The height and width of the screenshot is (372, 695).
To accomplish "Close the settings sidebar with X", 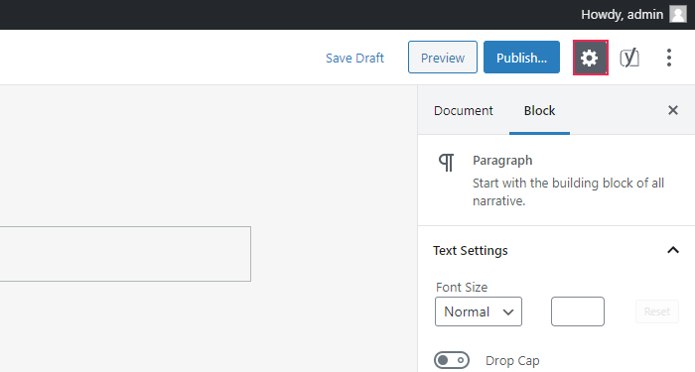I will [x=673, y=110].
